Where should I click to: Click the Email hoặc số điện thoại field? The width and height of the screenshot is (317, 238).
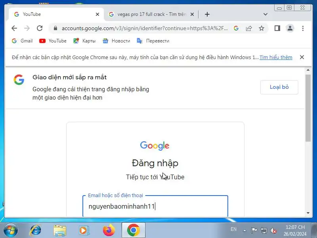pyautogui.click(x=155, y=206)
